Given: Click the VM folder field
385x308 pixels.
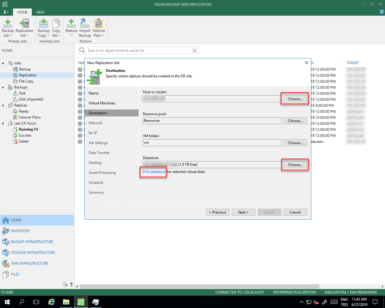Looking at the screenshot, I should pos(212,143).
